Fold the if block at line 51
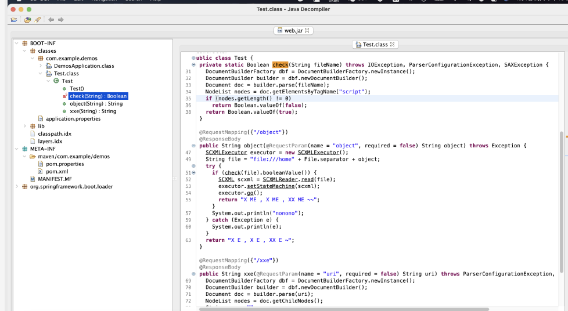Image resolution: width=568 pixels, height=311 pixels. pos(193,173)
